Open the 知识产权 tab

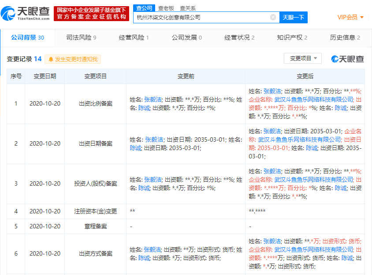click(292, 37)
